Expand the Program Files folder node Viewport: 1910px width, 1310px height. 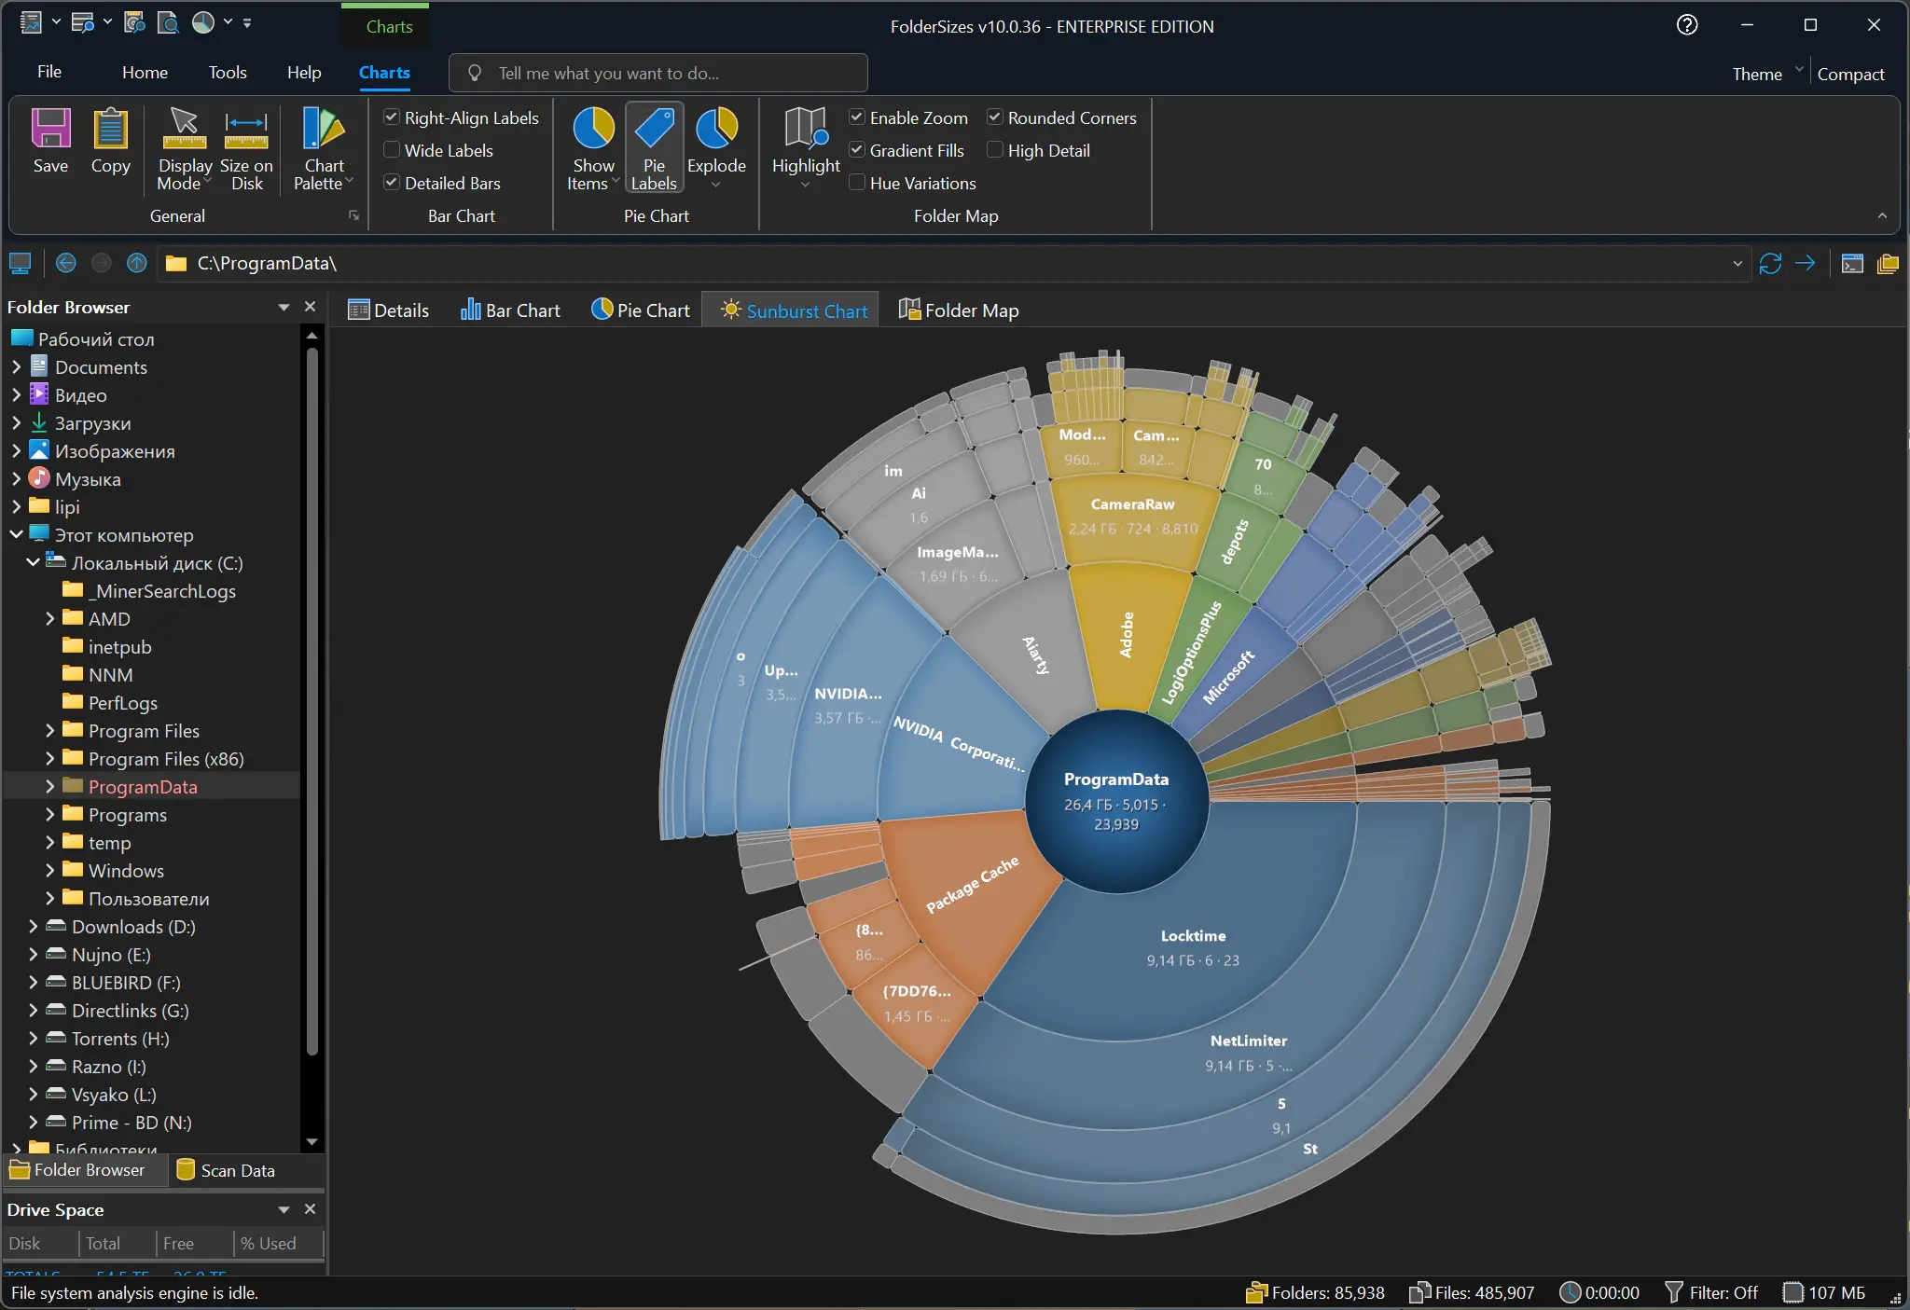(49, 731)
